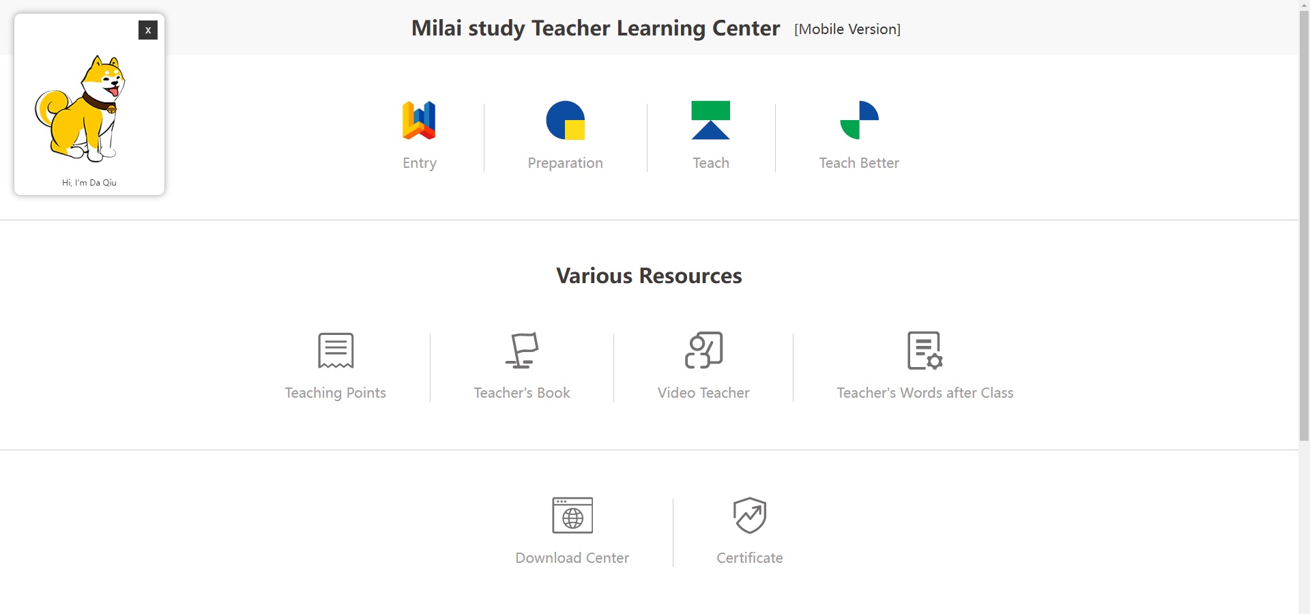
Task: Open the Preparation section icon
Action: coord(565,120)
